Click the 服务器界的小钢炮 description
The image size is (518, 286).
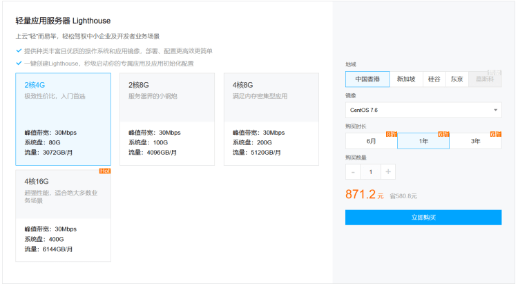pyautogui.click(x=153, y=96)
